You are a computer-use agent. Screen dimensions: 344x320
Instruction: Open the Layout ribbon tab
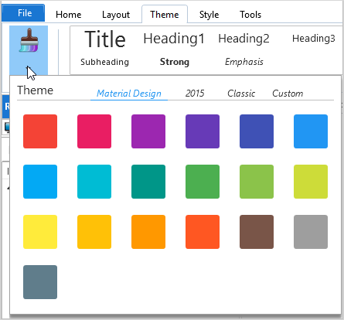point(116,15)
